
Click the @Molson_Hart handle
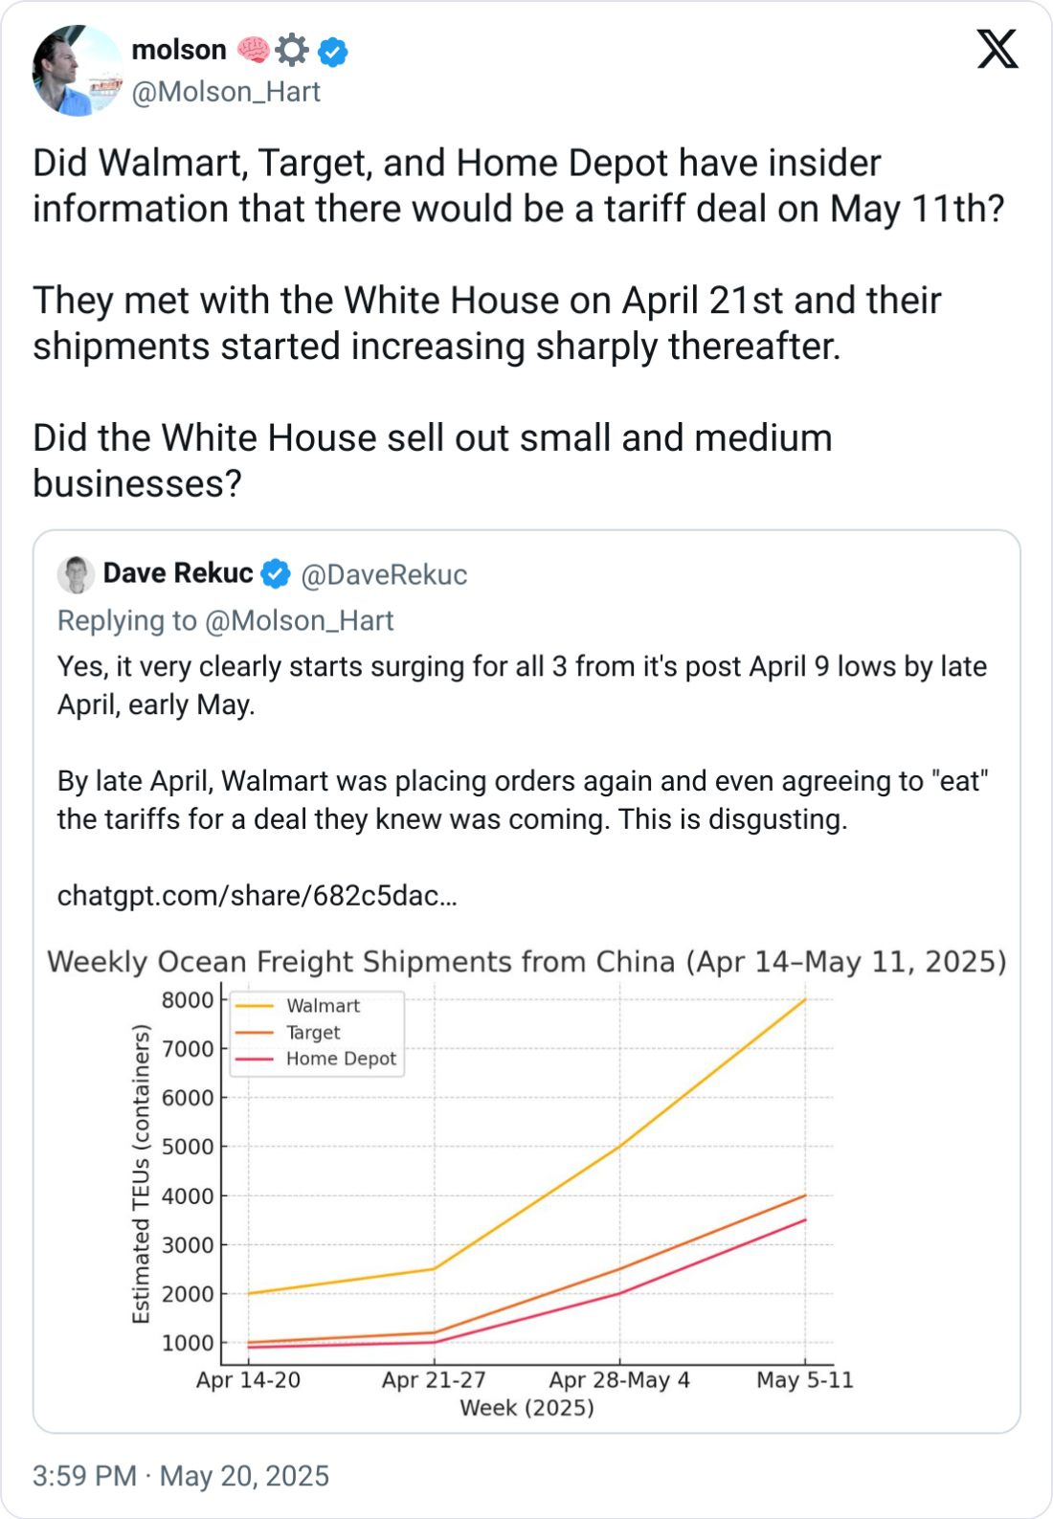click(x=226, y=92)
